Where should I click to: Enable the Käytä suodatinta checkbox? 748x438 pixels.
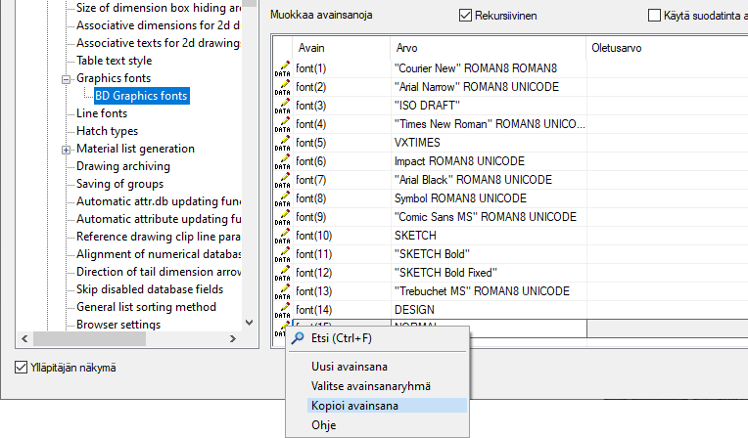pyautogui.click(x=655, y=16)
